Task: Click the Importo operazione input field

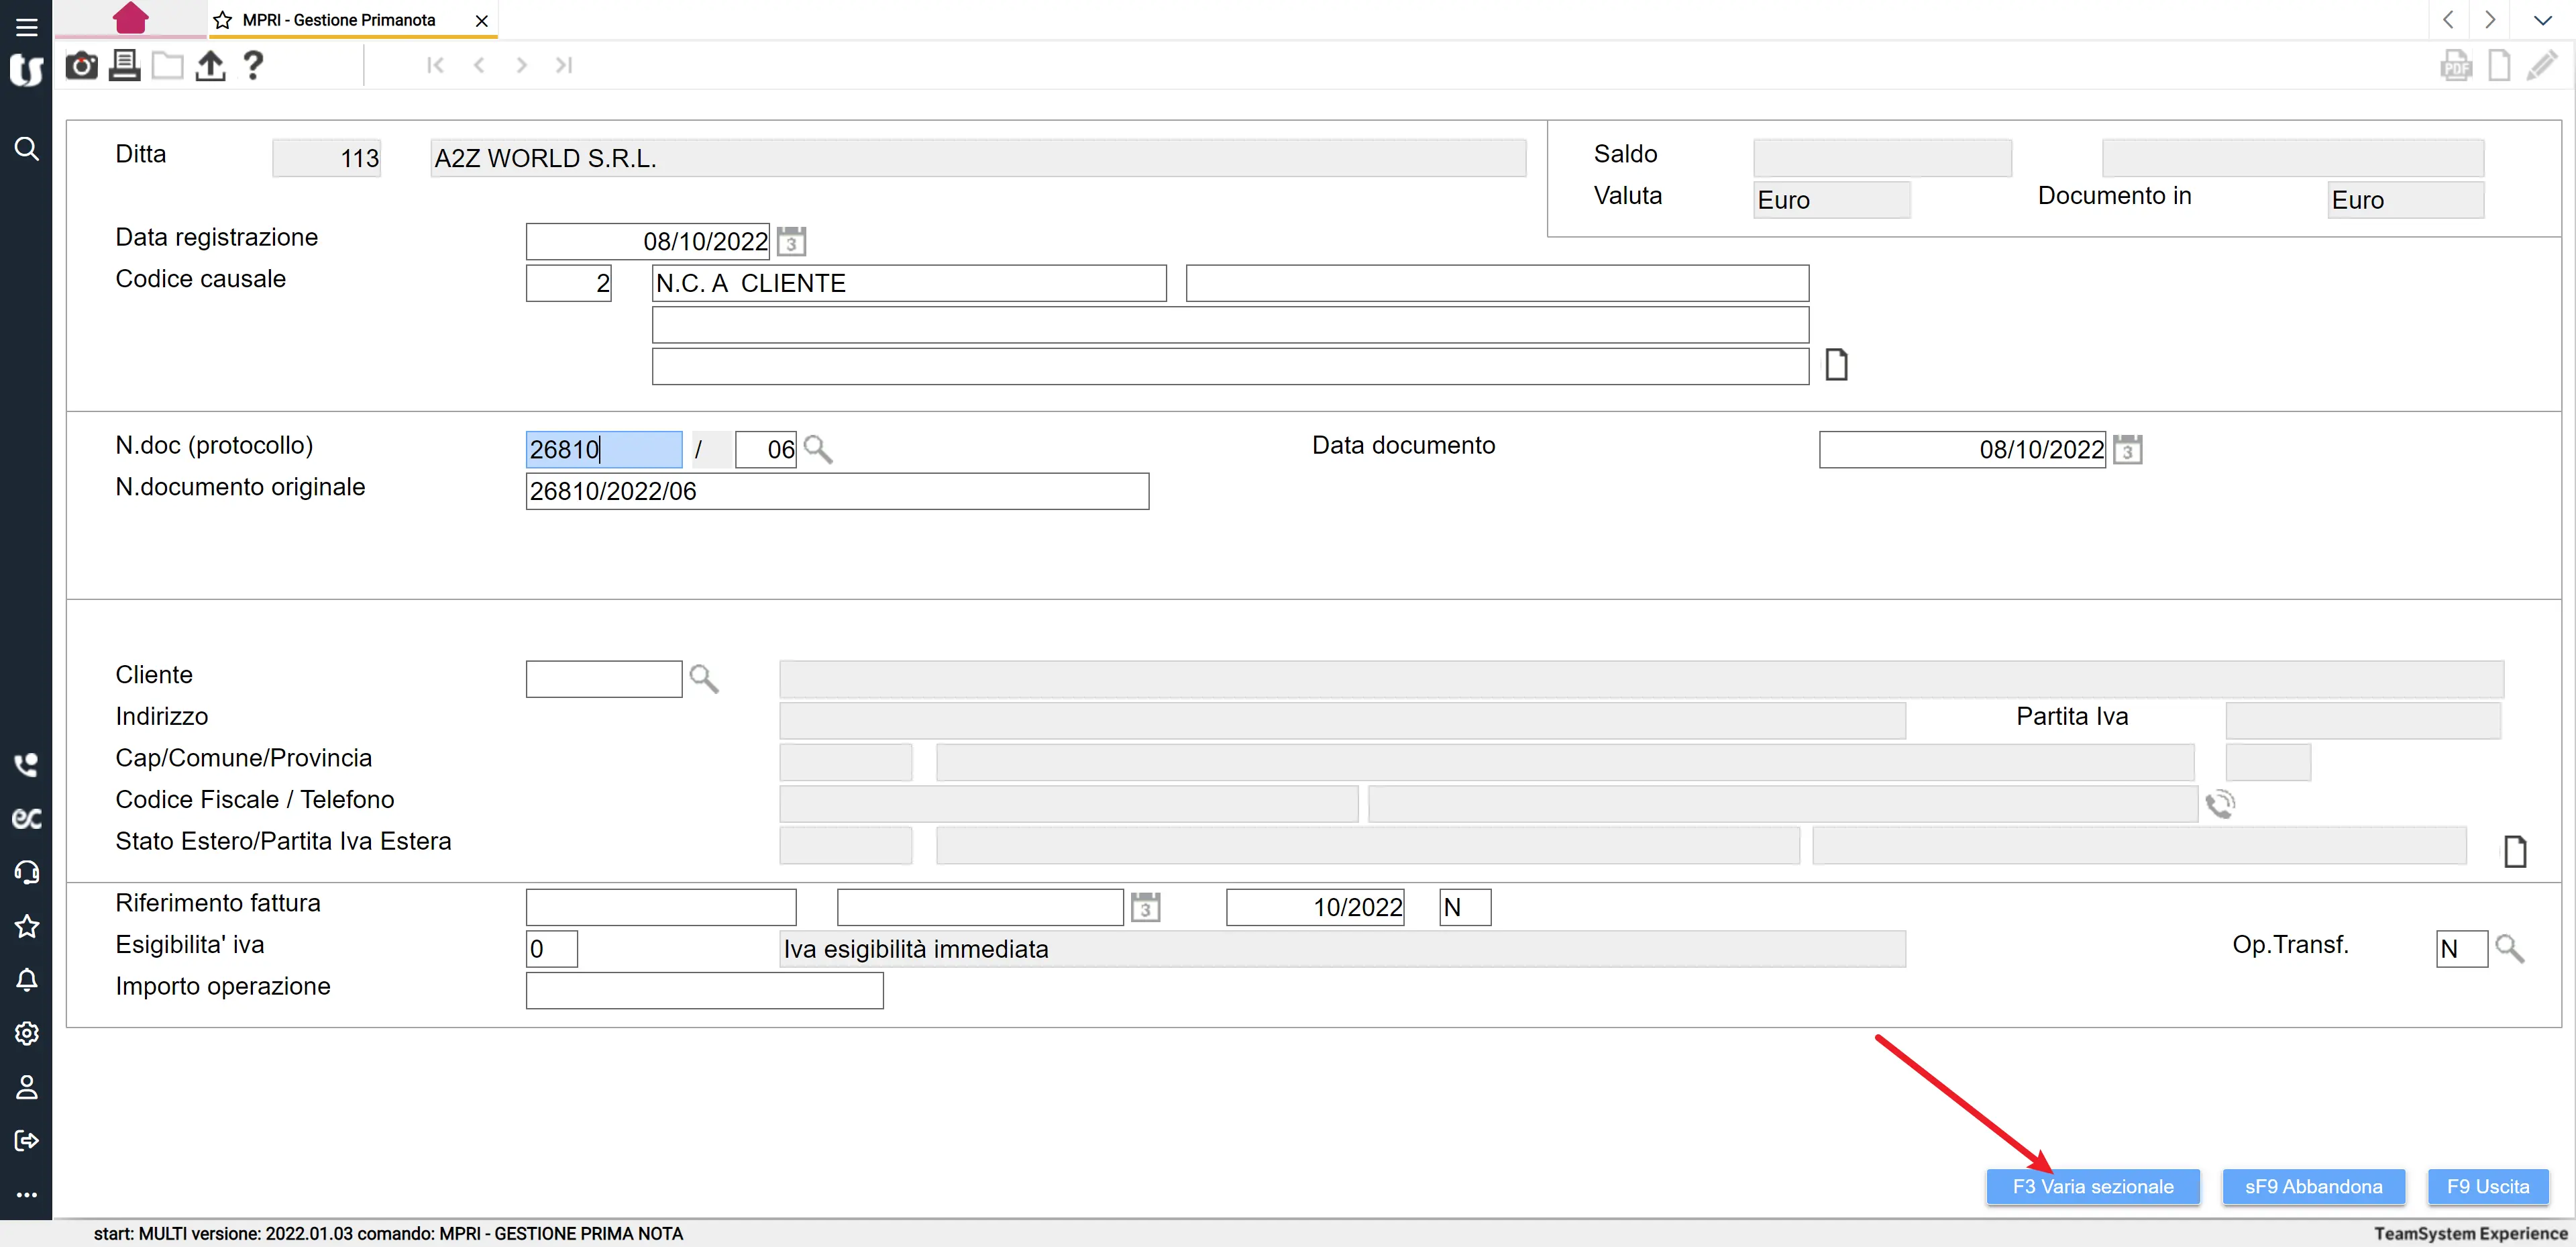Action: (704, 990)
